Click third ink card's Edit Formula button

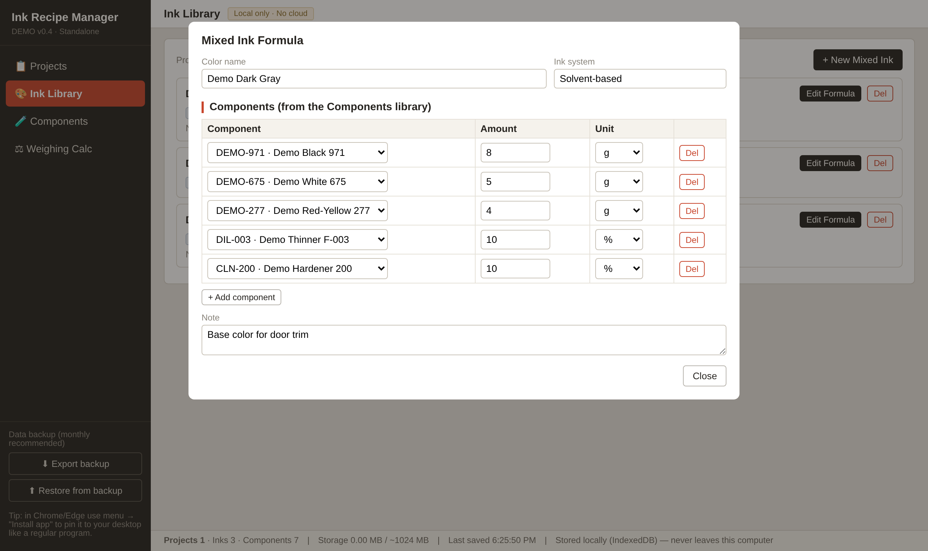click(x=830, y=219)
